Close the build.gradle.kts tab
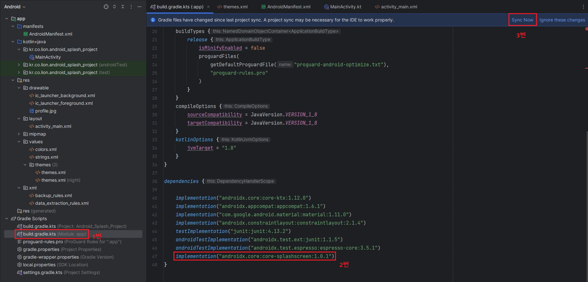This screenshot has width=588, height=282. coord(208,7)
